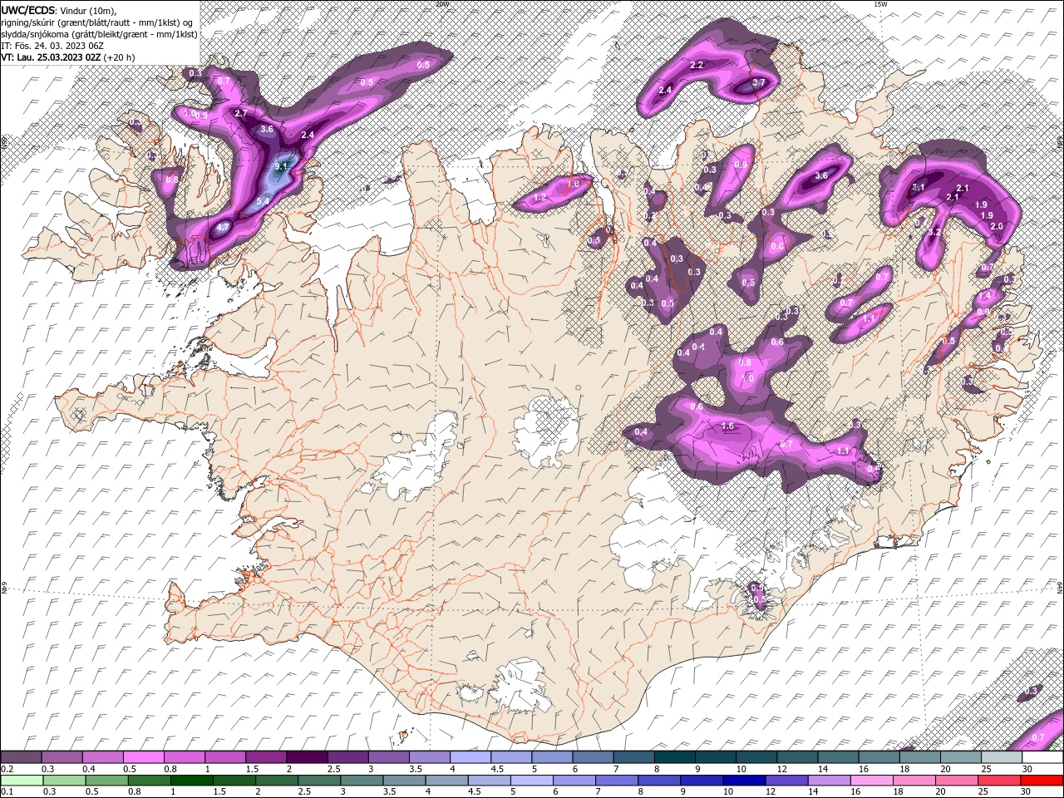Pick darkest green 1–1.5 swatch, lower legend
The image size is (1064, 798).
(x=191, y=780)
